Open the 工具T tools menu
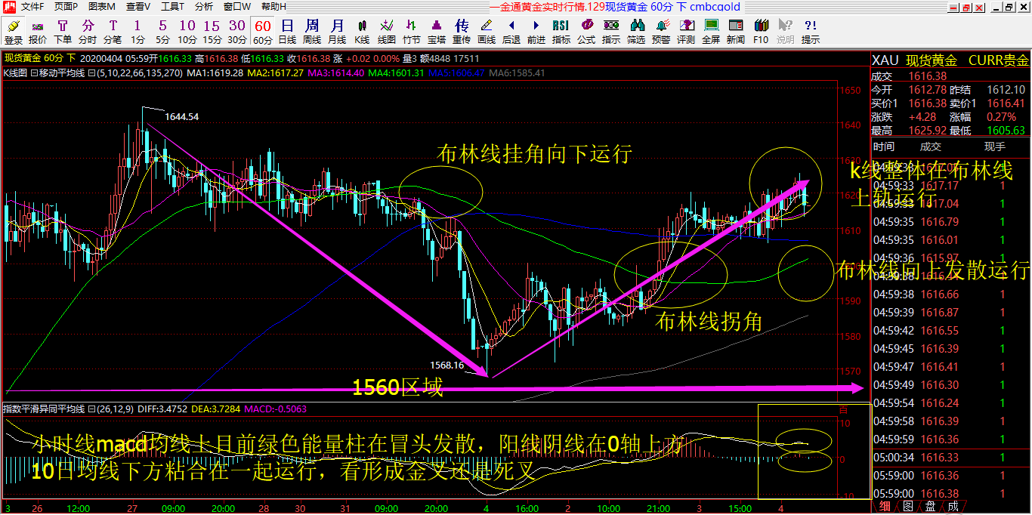Image resolution: width=1032 pixels, height=515 pixels. pos(173,7)
